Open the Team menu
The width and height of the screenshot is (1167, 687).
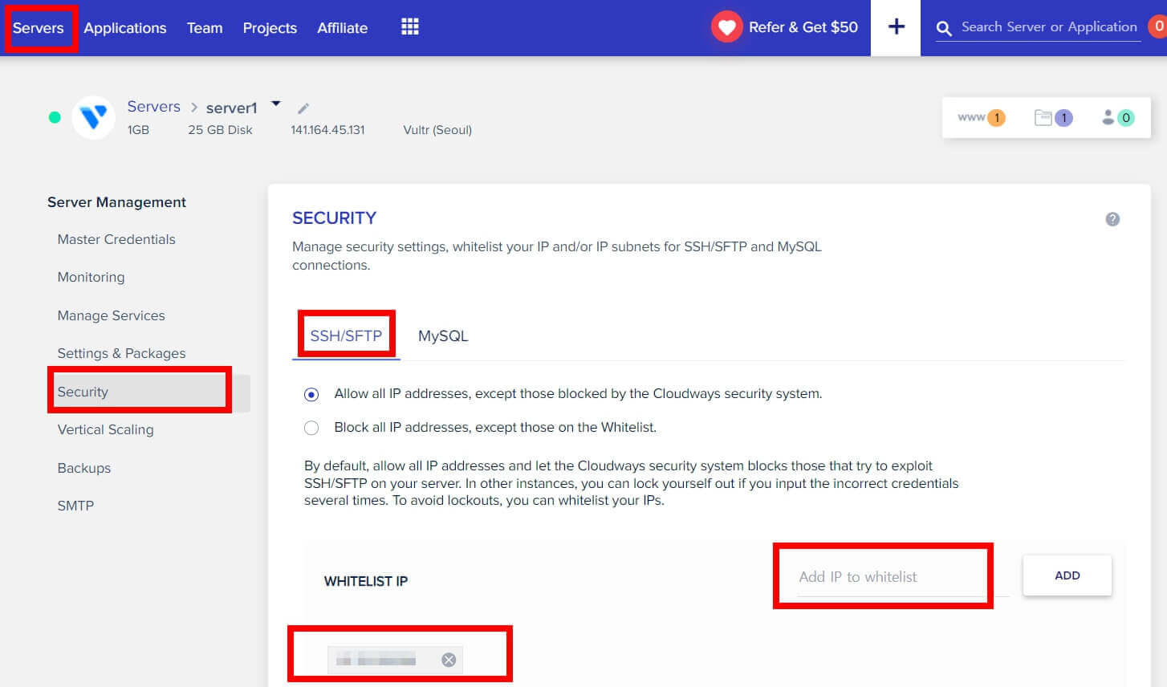click(x=205, y=28)
